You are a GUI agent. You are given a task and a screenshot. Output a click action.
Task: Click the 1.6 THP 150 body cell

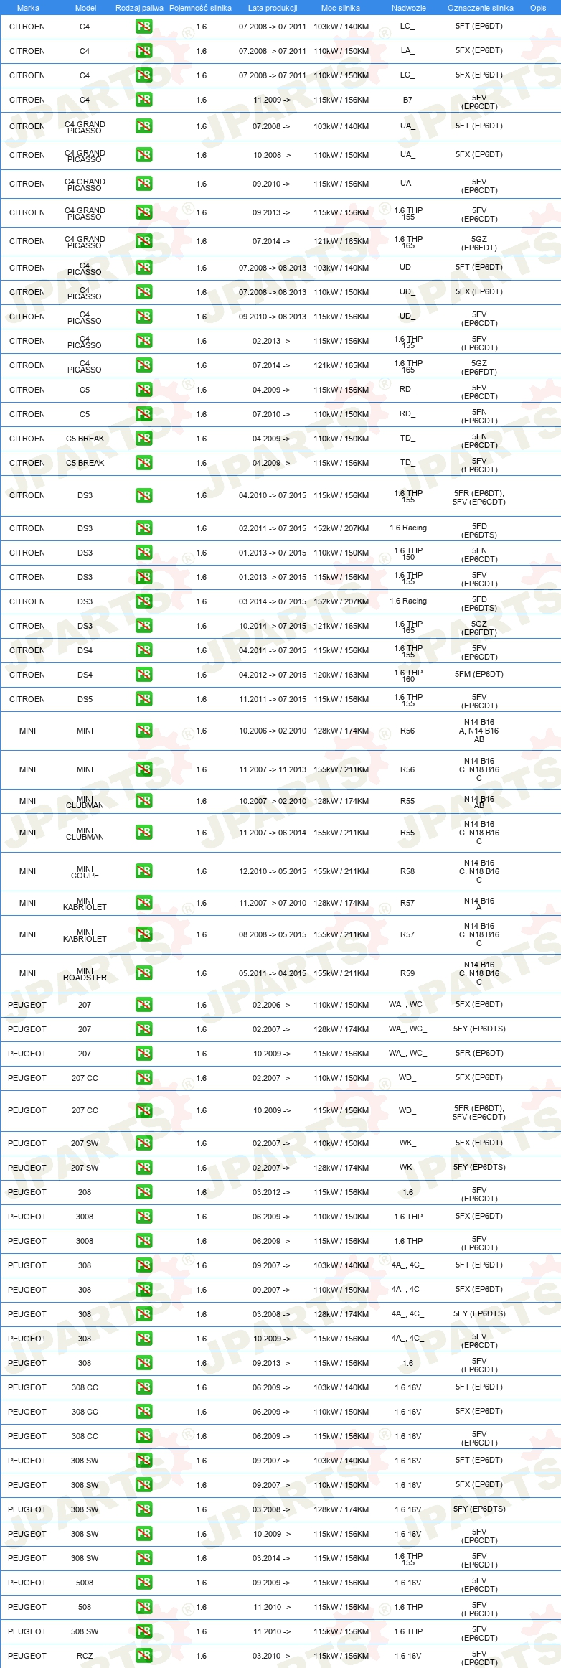click(408, 553)
